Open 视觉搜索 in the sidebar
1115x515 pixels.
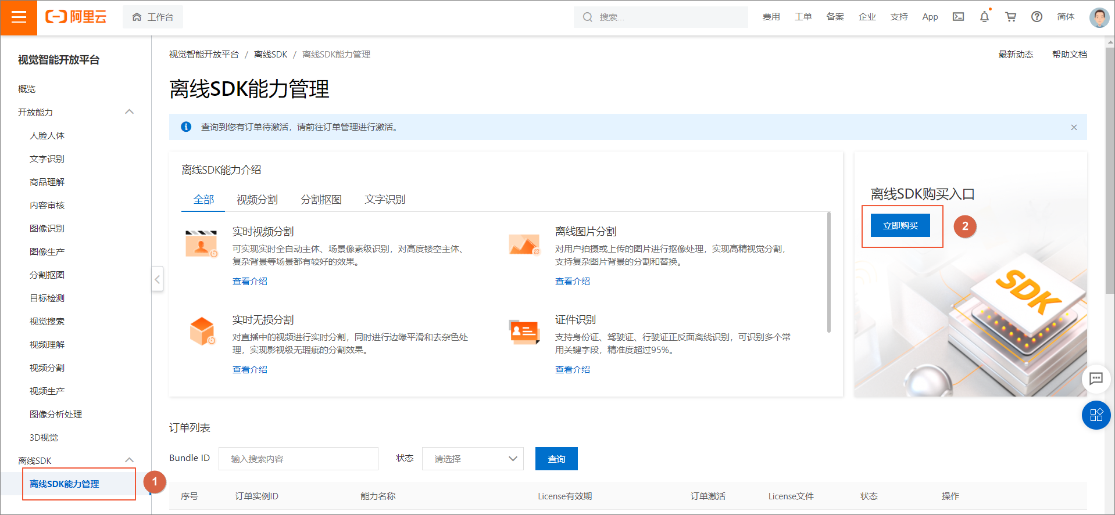[47, 321]
